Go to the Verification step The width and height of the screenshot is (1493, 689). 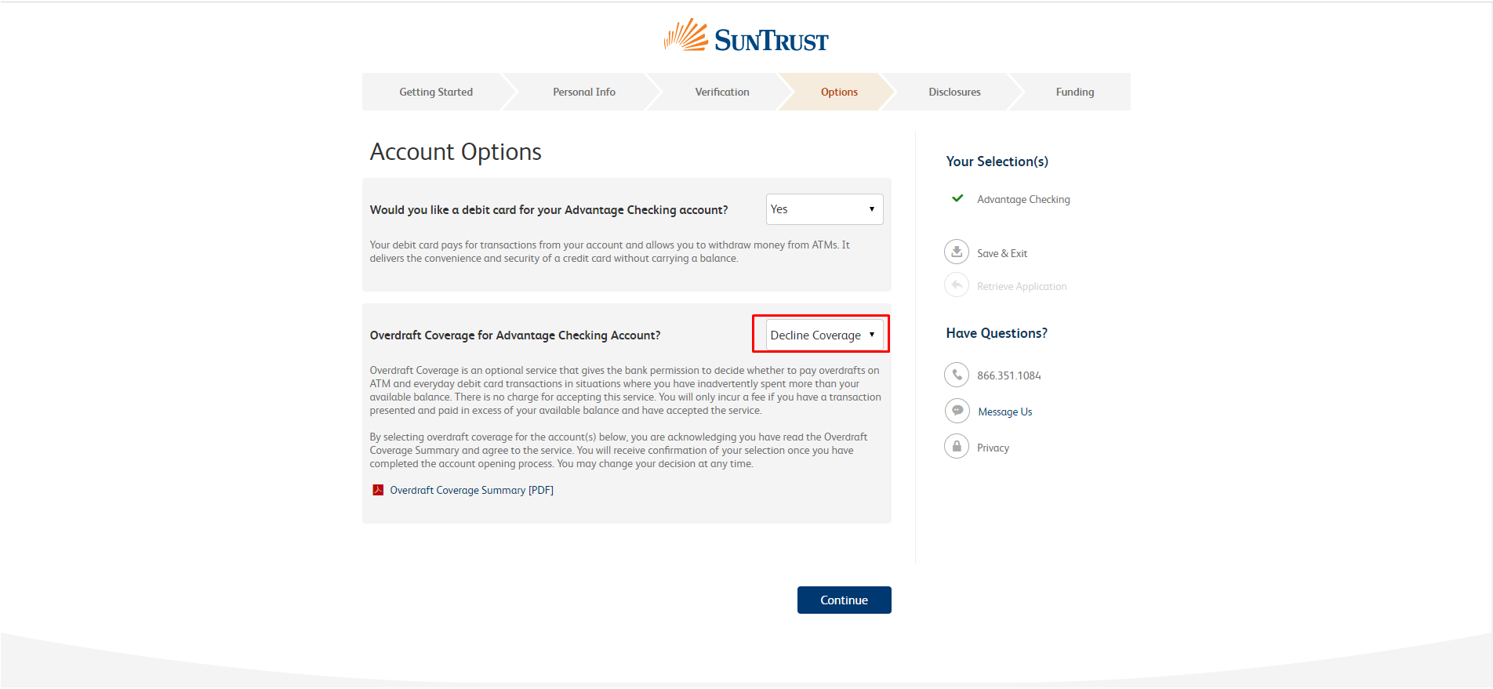tap(722, 92)
